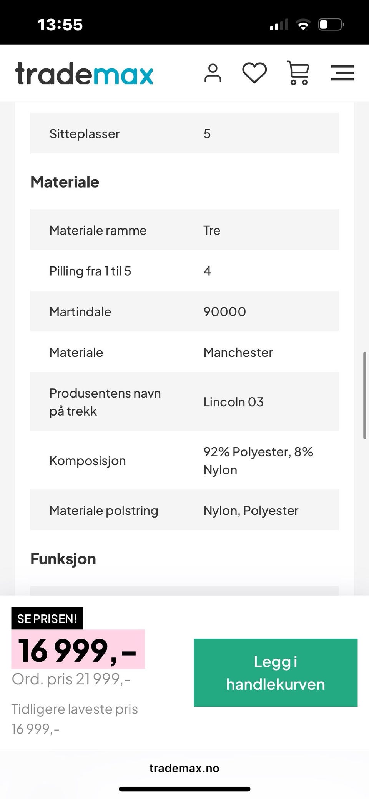Image resolution: width=369 pixels, height=799 pixels.
Task: Open the user account icon
Action: coord(213,73)
